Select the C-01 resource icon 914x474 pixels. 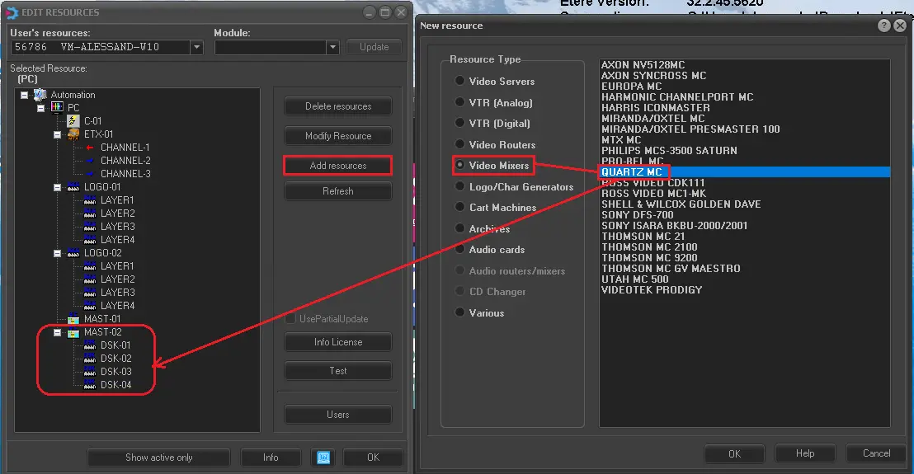pyautogui.click(x=73, y=121)
